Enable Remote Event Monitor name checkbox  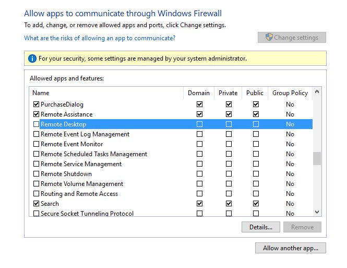(x=36, y=144)
